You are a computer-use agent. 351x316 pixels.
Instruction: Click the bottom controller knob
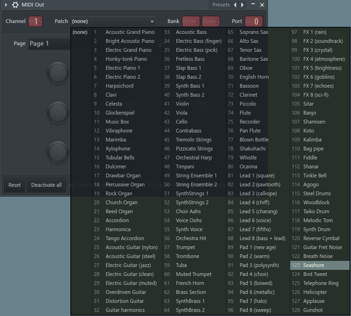[58, 152]
